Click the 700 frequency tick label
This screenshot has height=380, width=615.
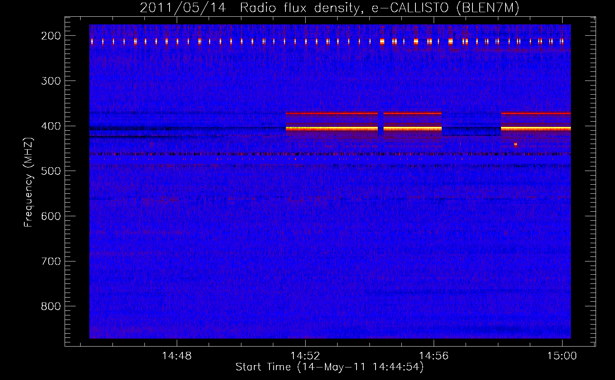(51, 261)
